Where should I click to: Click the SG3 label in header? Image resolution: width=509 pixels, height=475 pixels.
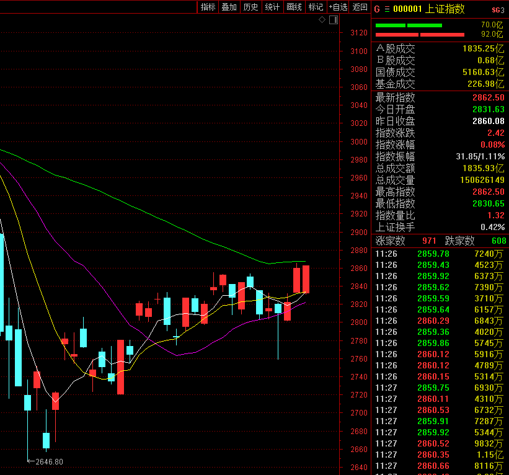pos(498,10)
